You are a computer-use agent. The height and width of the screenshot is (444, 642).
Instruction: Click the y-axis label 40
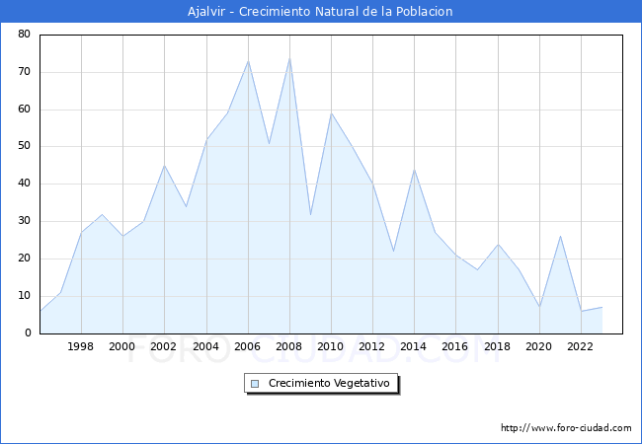[x=24, y=184]
